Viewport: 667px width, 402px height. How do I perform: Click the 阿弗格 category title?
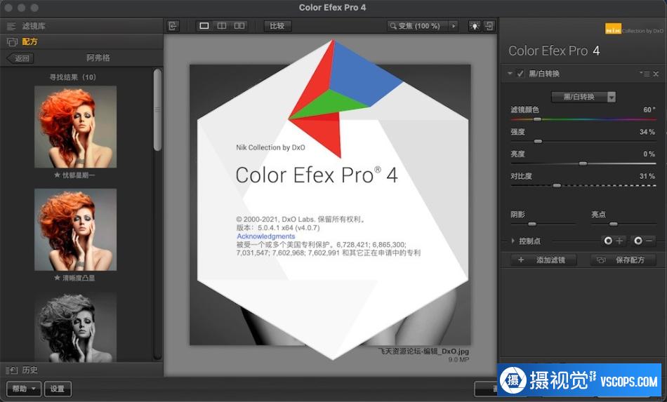[98, 58]
